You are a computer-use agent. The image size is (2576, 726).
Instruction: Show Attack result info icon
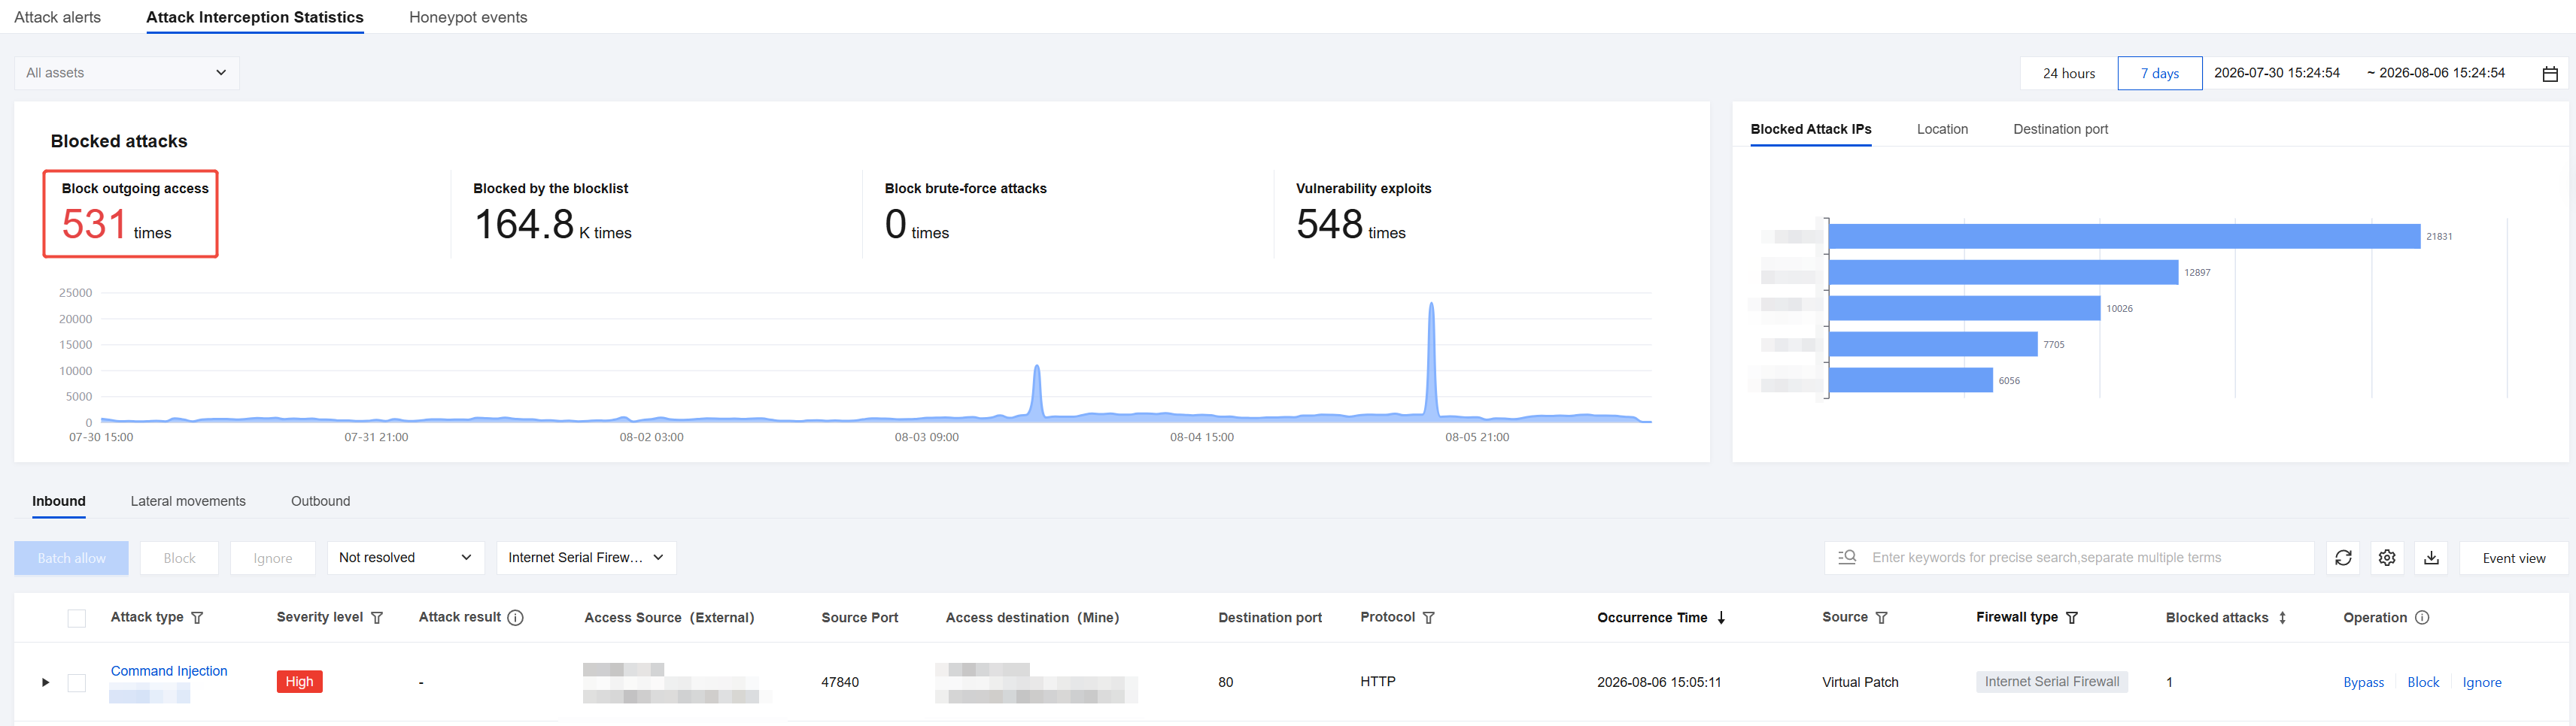pos(516,618)
